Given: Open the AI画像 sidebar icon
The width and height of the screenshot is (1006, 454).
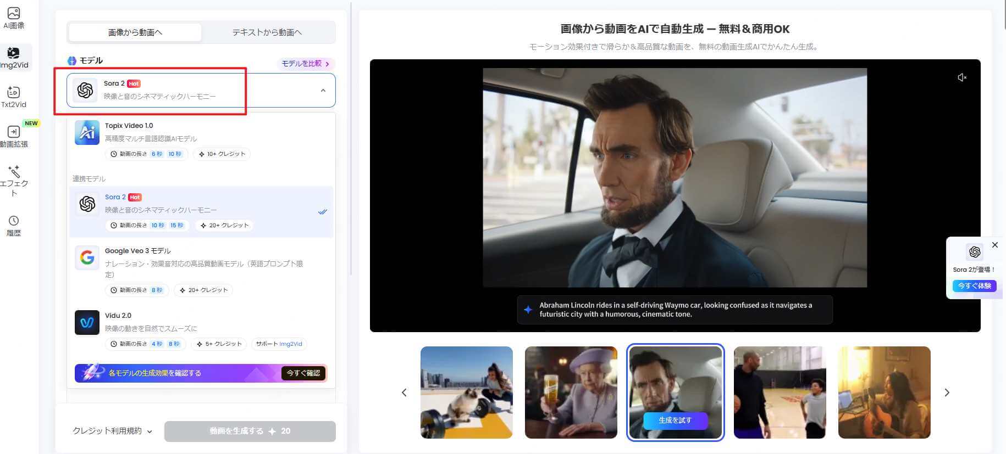Looking at the screenshot, I should [14, 13].
